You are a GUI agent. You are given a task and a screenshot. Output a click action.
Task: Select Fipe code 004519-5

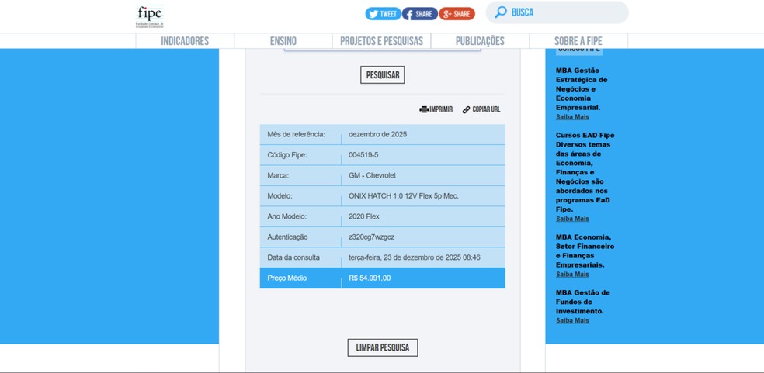point(363,155)
